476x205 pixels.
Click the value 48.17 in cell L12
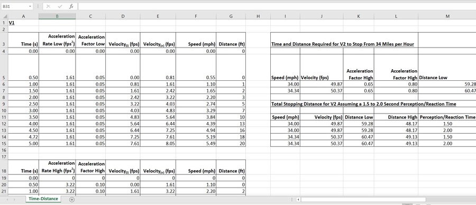396,124
